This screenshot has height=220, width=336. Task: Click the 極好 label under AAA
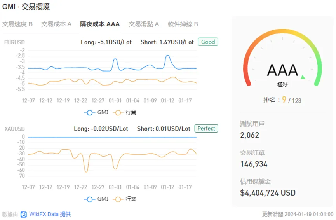[282, 84]
